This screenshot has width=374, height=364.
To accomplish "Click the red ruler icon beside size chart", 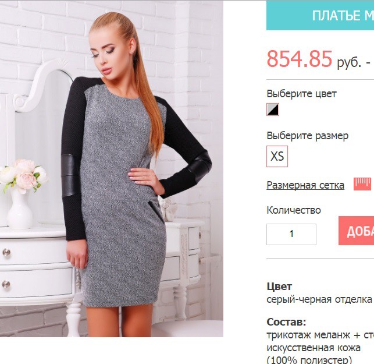I will pos(362,184).
